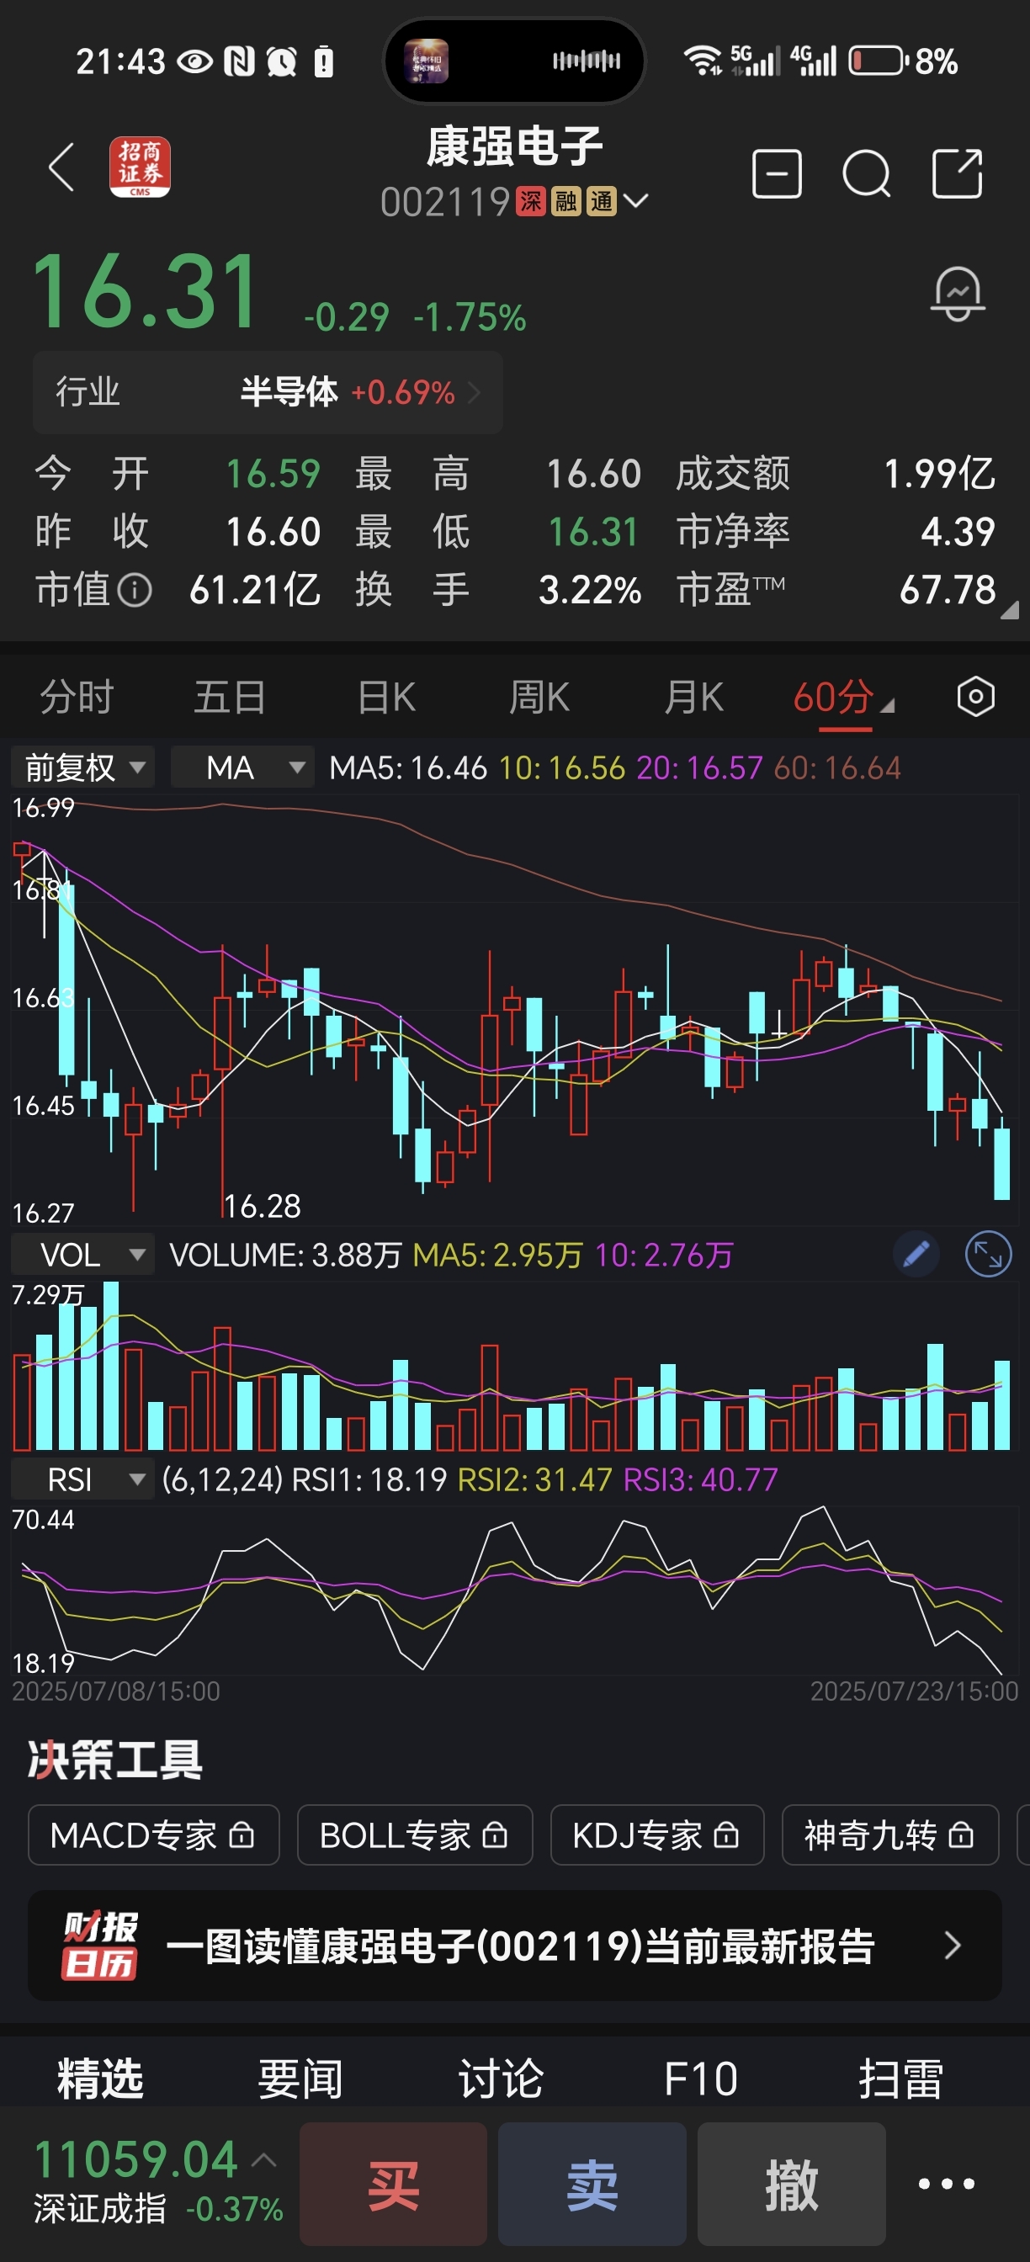
Task: Expand chart to fullscreen icon
Action: click(988, 1254)
